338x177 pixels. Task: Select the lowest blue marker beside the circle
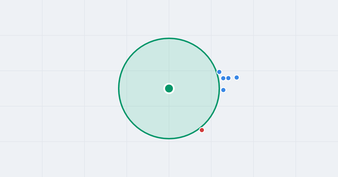[223, 90]
